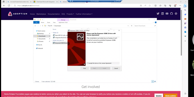Click Explorer up-one-level arrow
The height and width of the screenshot is (97, 194).
pyautogui.click(x=43, y=26)
